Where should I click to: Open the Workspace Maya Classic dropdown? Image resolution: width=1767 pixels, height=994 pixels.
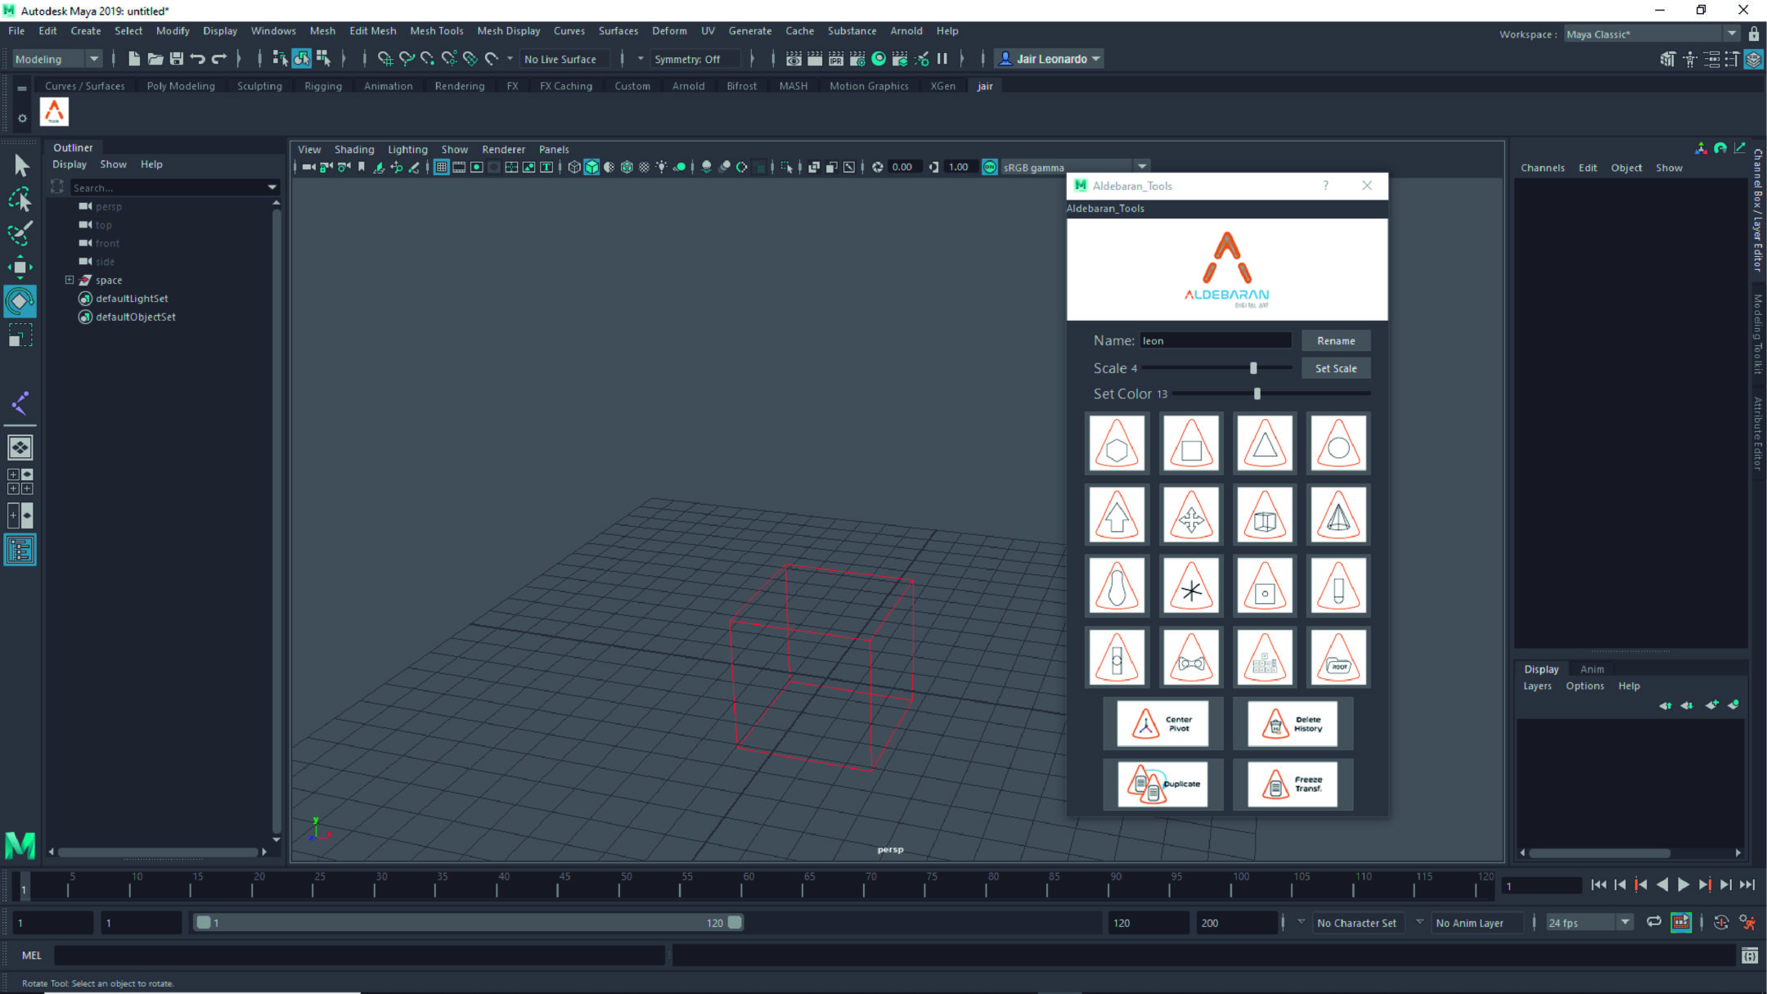(x=1652, y=34)
